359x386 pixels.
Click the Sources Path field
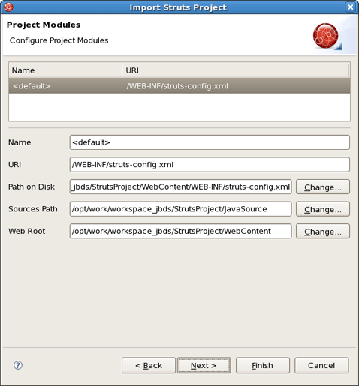pyautogui.click(x=180, y=209)
